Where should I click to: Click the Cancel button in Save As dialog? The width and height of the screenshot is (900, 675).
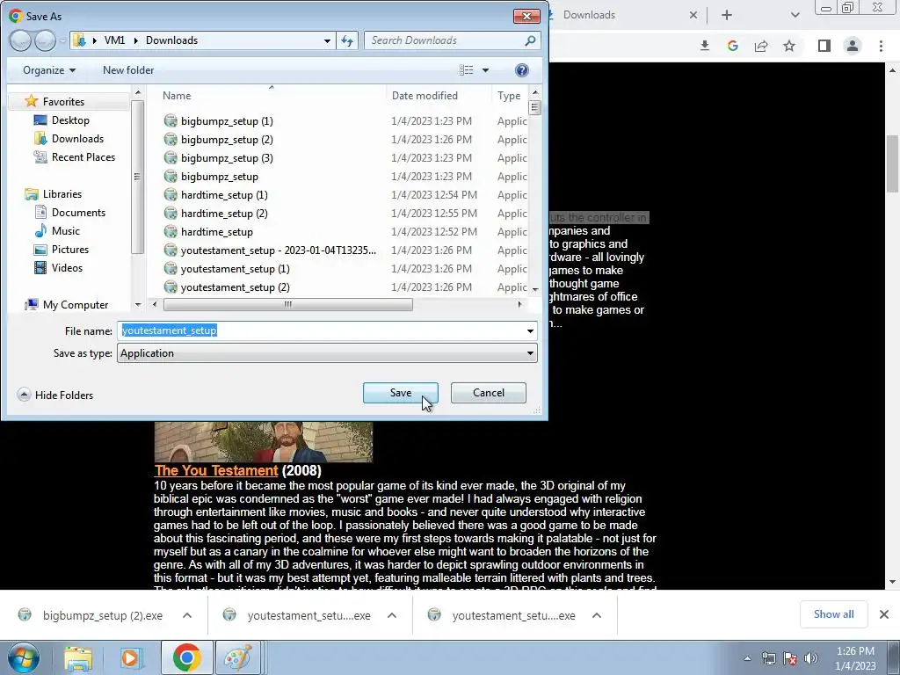click(489, 393)
